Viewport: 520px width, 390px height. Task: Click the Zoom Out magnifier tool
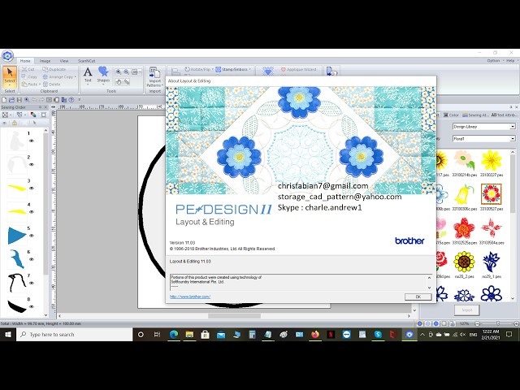coord(127,71)
